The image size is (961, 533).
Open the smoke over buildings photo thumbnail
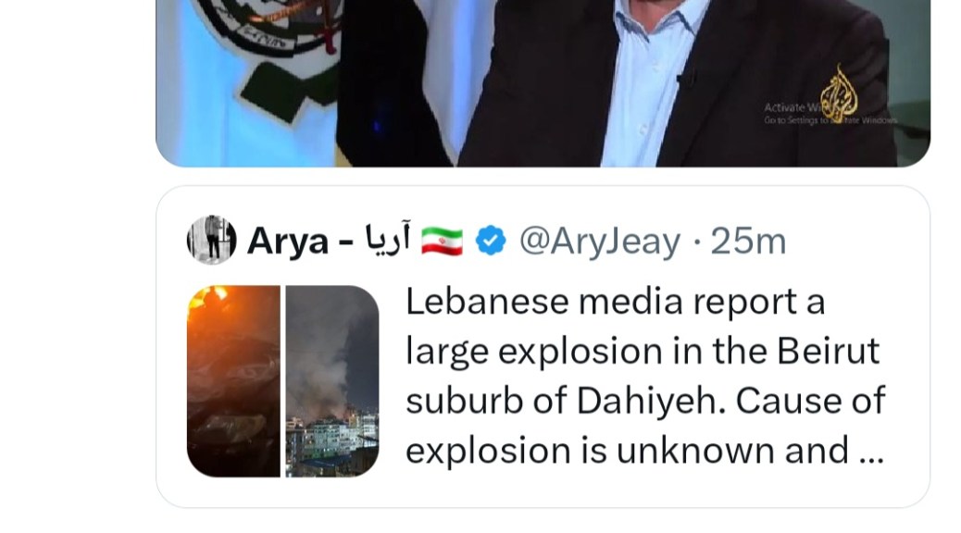pos(332,381)
